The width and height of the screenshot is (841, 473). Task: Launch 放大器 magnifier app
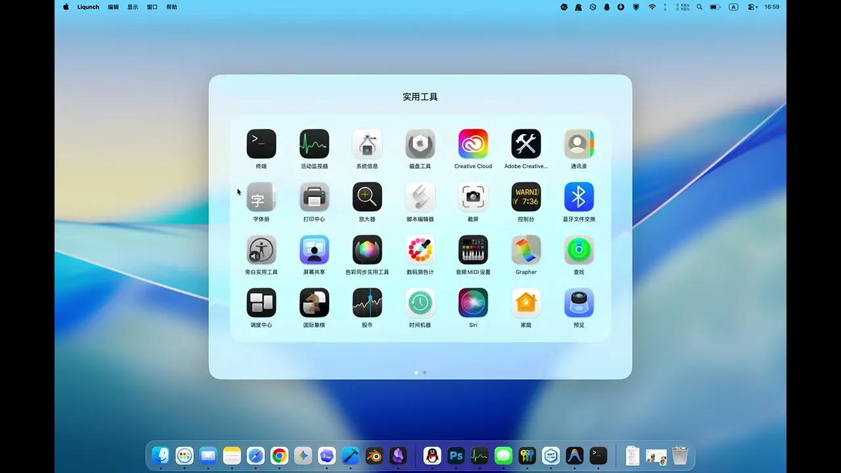(x=367, y=197)
